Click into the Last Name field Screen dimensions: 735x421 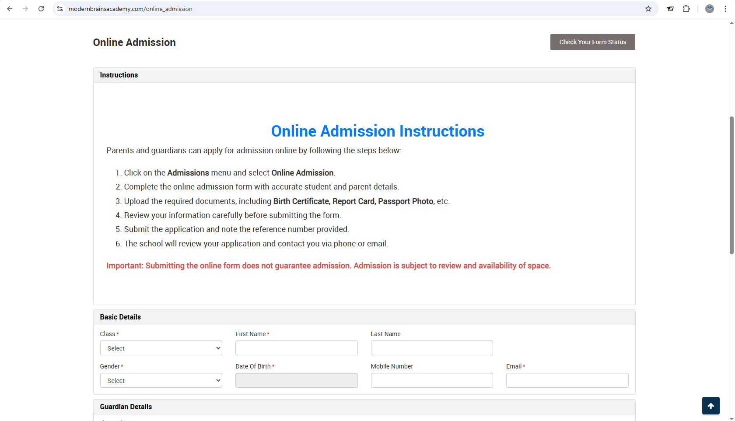(432, 348)
